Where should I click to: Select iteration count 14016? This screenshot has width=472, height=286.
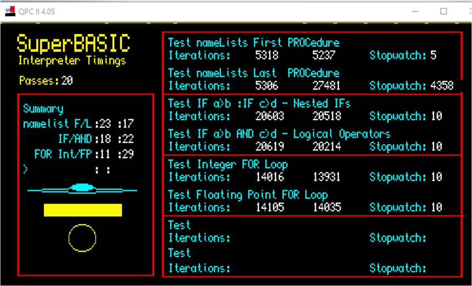point(270,177)
